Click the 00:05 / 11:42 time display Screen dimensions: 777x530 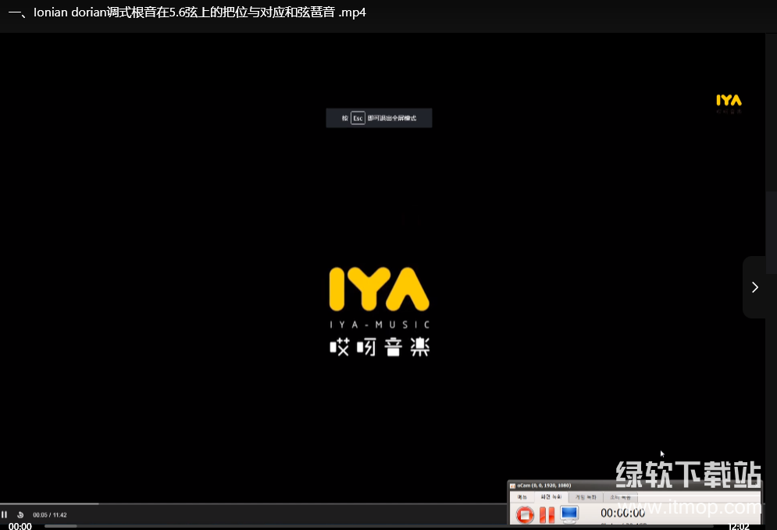point(49,515)
